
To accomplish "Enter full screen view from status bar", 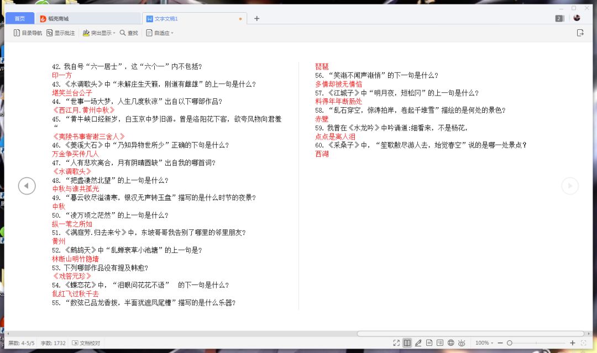I will coord(396,343).
